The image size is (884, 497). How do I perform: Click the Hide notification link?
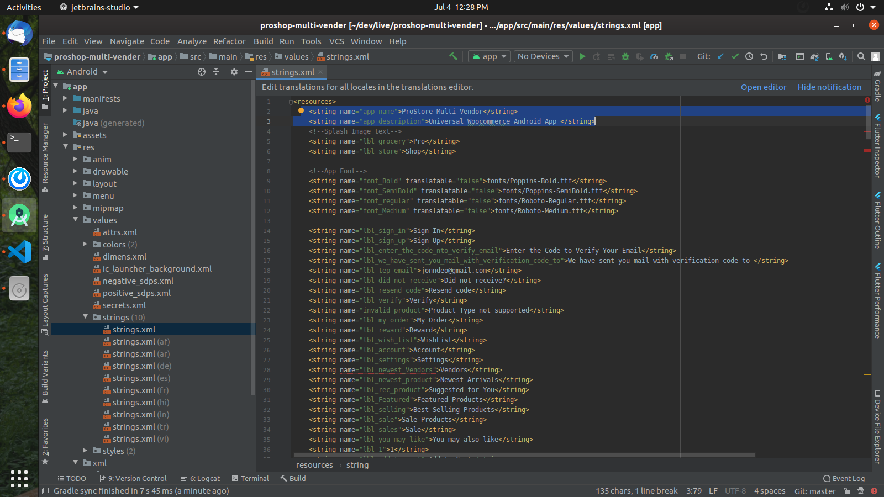(829, 87)
